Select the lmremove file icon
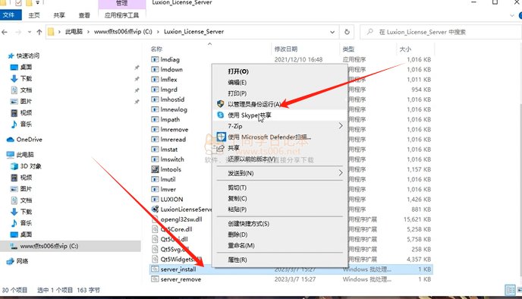 click(155, 130)
